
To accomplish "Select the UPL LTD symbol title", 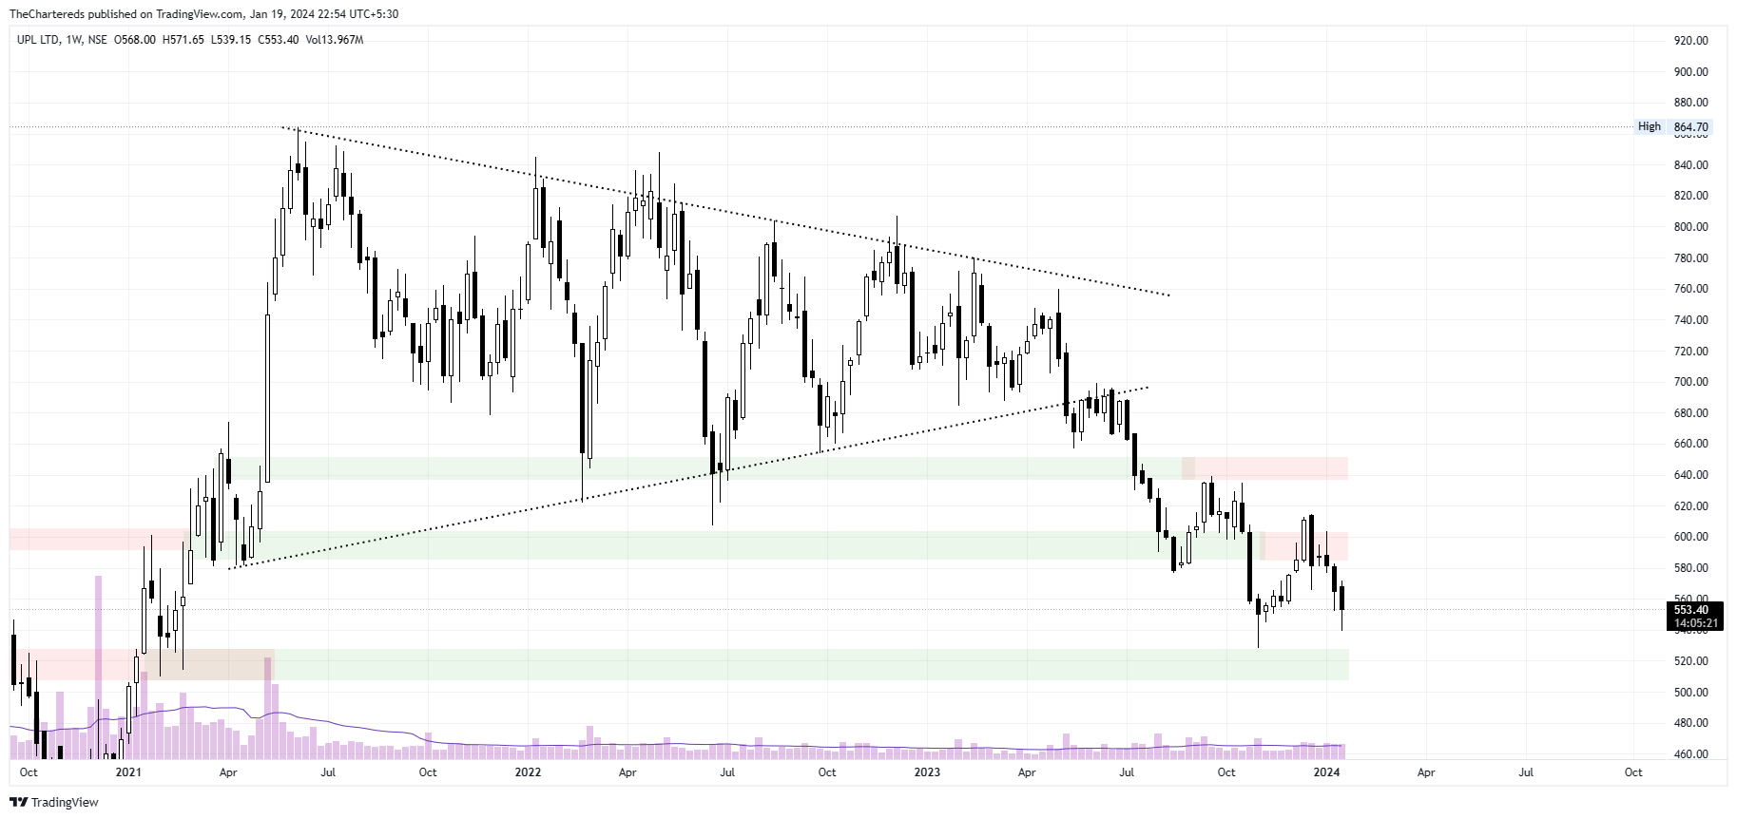I will [x=38, y=40].
